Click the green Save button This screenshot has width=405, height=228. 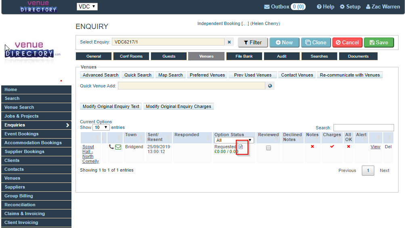(379, 43)
